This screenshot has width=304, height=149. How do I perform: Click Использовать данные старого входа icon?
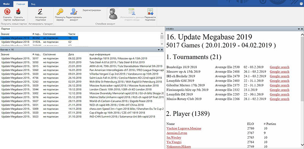(132, 12)
